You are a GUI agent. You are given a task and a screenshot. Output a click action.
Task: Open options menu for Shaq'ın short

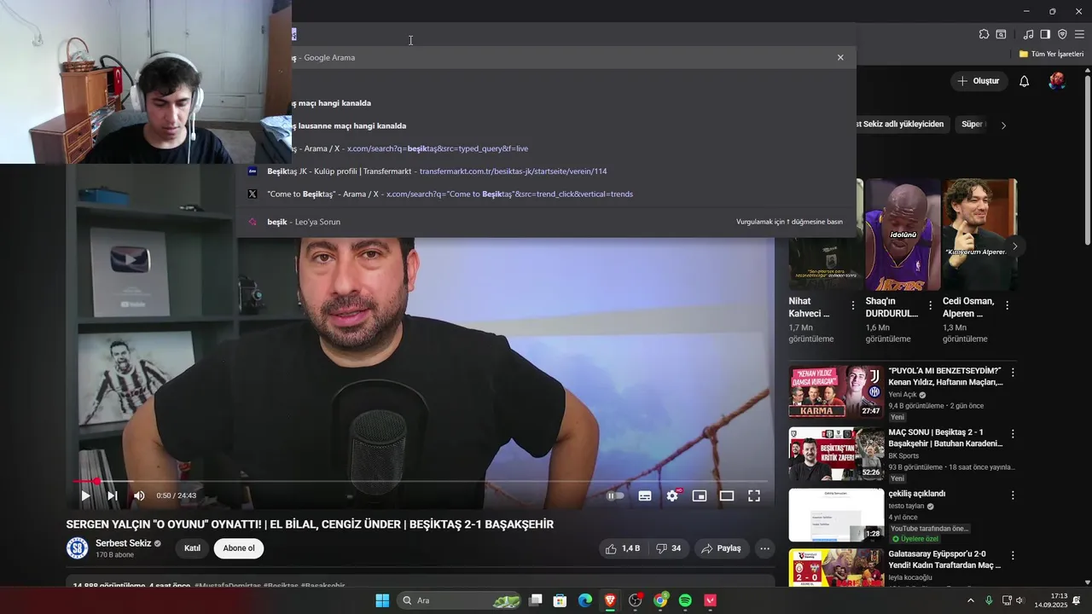[x=930, y=305]
